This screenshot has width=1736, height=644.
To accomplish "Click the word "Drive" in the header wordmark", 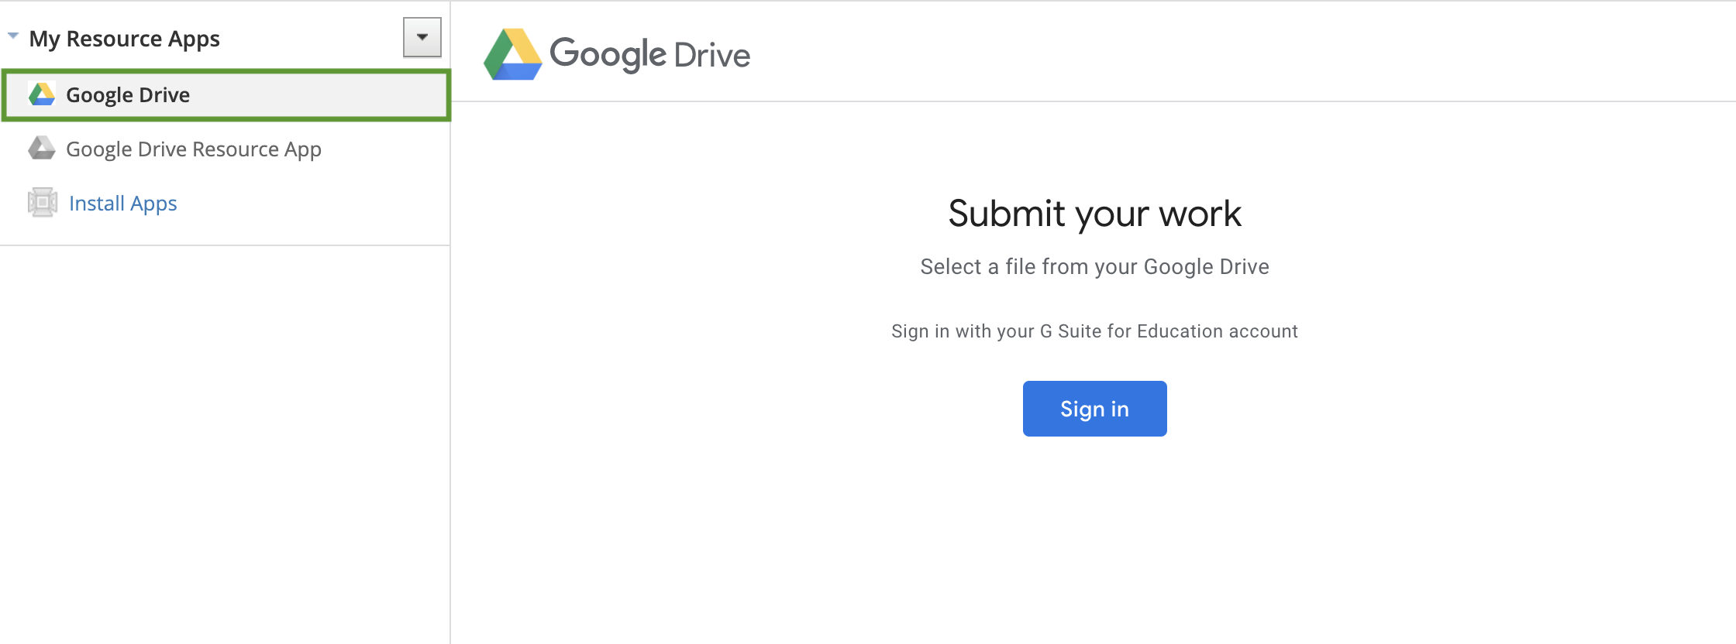I will tap(711, 56).
